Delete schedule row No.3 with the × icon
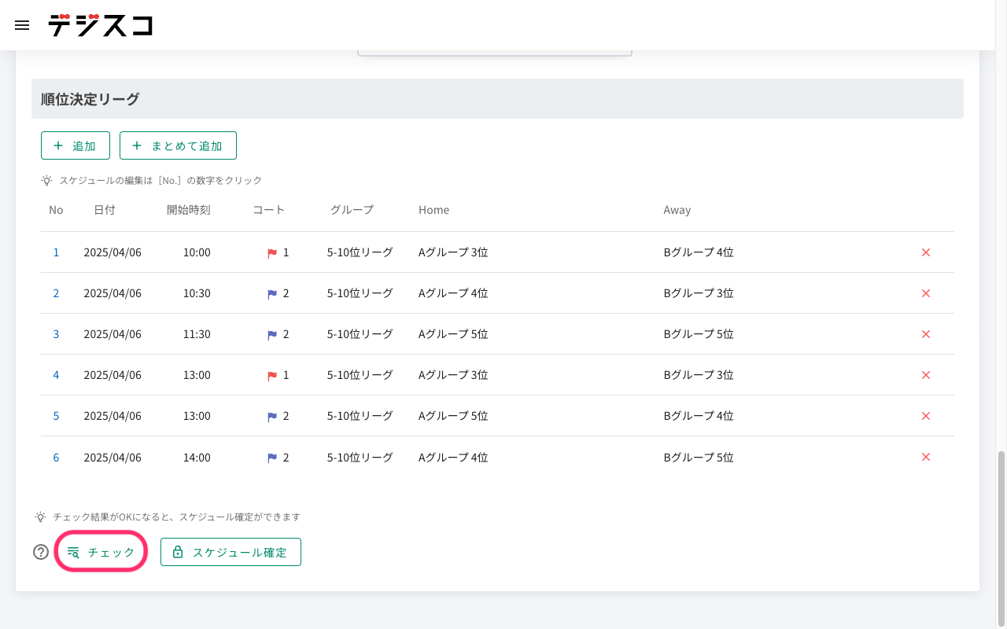1007x629 pixels. pyautogui.click(x=926, y=334)
